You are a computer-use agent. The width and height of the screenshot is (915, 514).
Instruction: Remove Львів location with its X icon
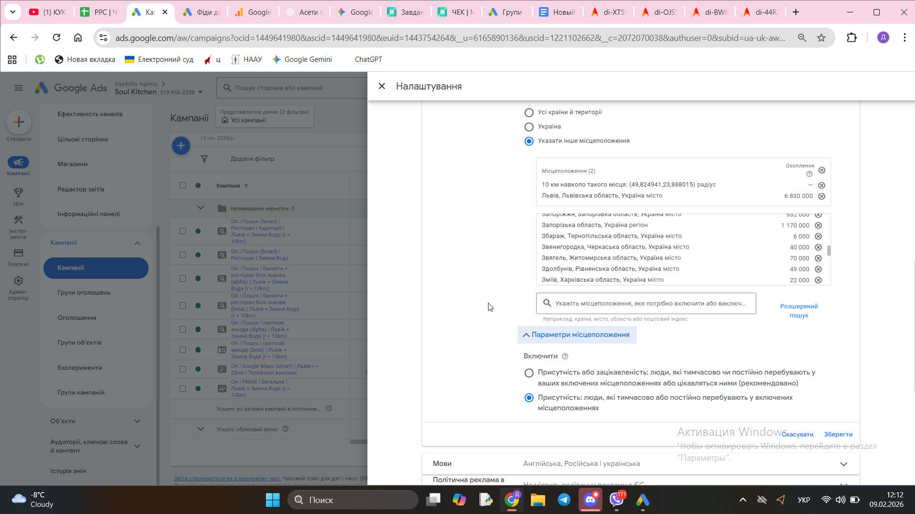[822, 196]
